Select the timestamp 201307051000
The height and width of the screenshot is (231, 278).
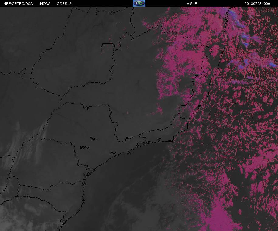(257, 4)
